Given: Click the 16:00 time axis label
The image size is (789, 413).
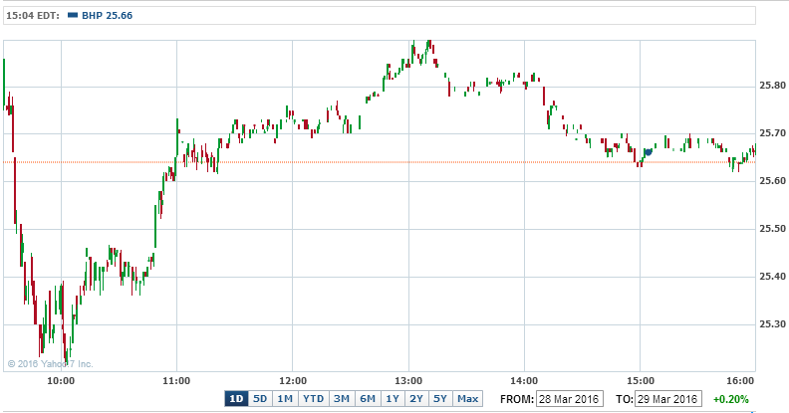Looking at the screenshot, I should click(741, 381).
